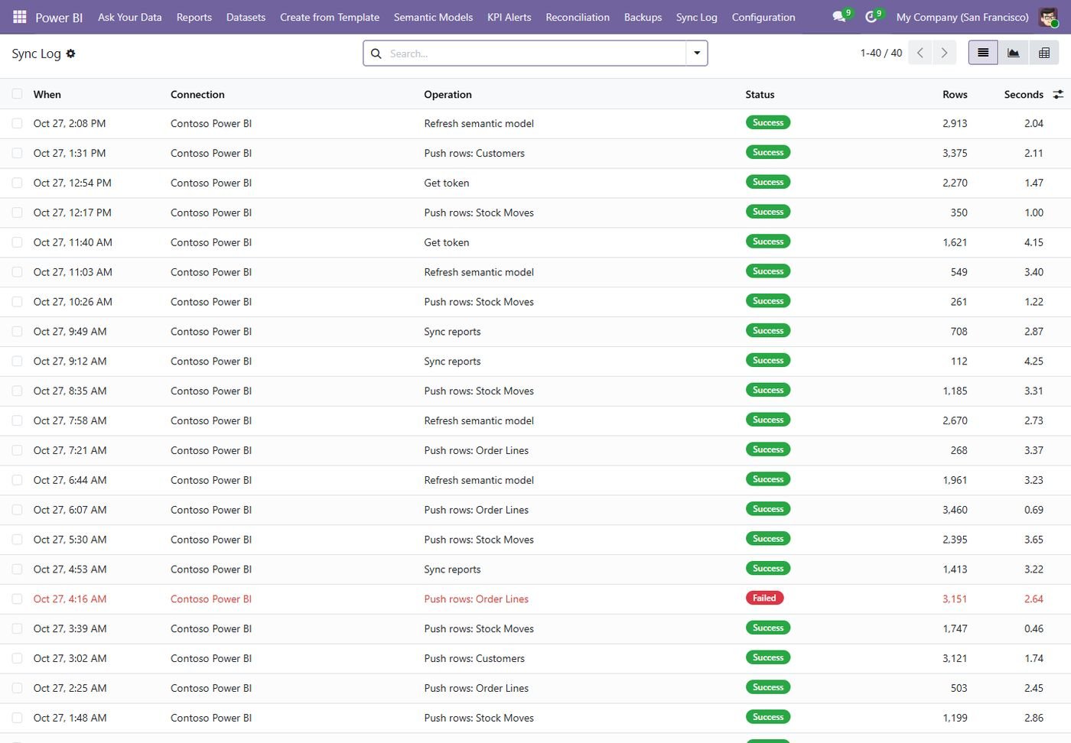This screenshot has height=743, width=1071.
Task: Open optional columns adjust icon
Action: tap(1058, 94)
